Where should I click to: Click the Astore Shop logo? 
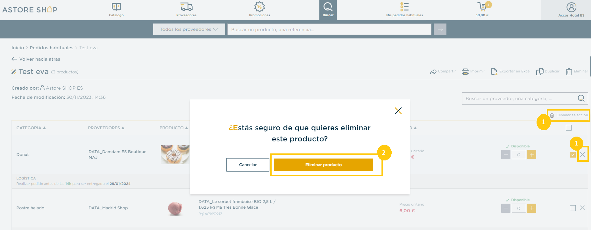(30, 10)
